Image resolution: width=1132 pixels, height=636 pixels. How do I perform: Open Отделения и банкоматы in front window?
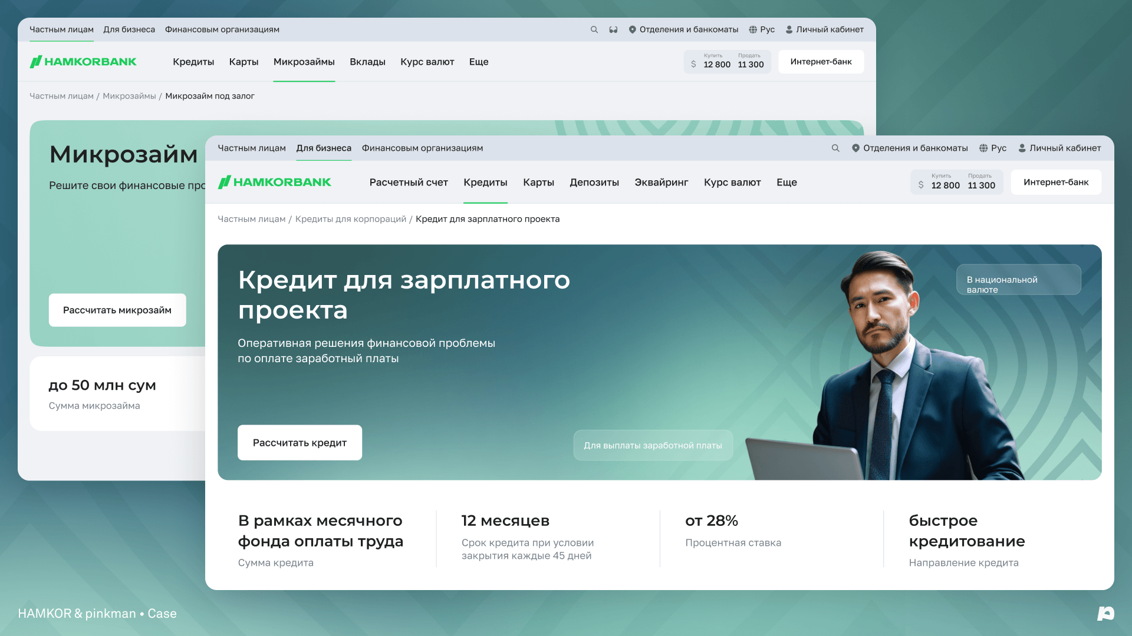pos(910,148)
